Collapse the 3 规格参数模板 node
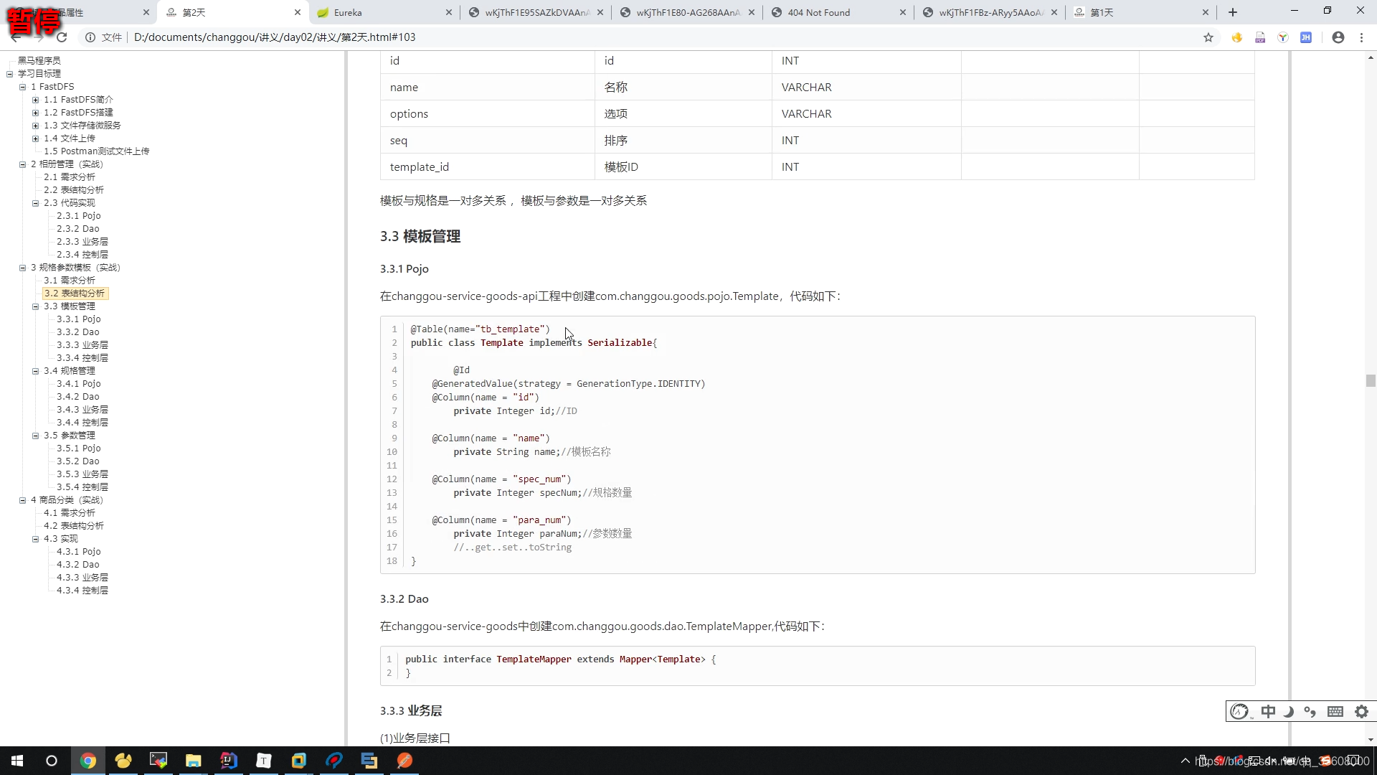Viewport: 1377px width, 775px height. pos(22,268)
